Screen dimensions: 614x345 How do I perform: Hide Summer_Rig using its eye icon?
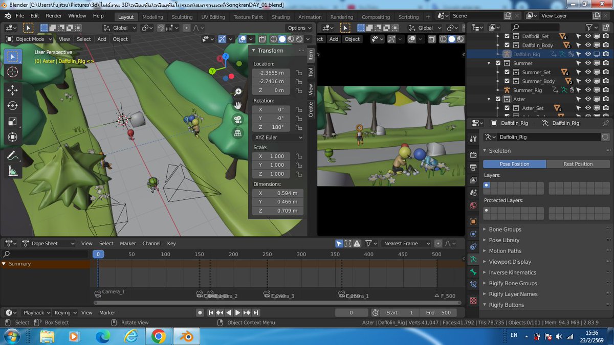(x=588, y=90)
